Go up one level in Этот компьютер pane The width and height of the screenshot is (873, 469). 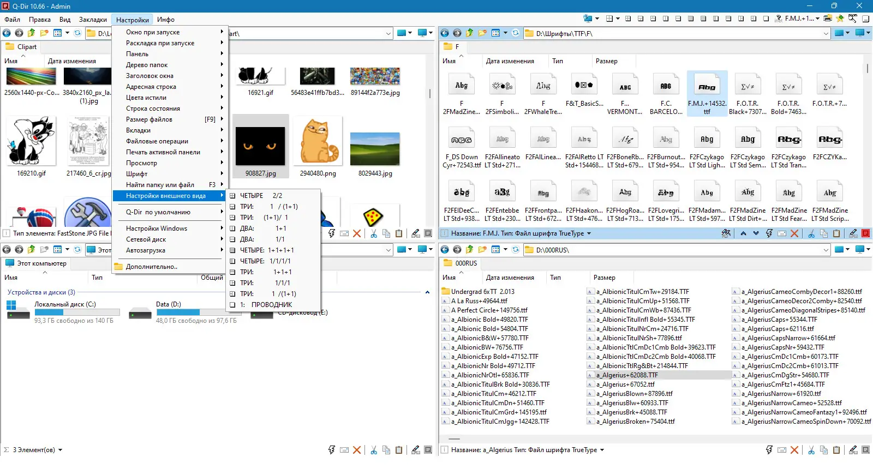coord(31,250)
